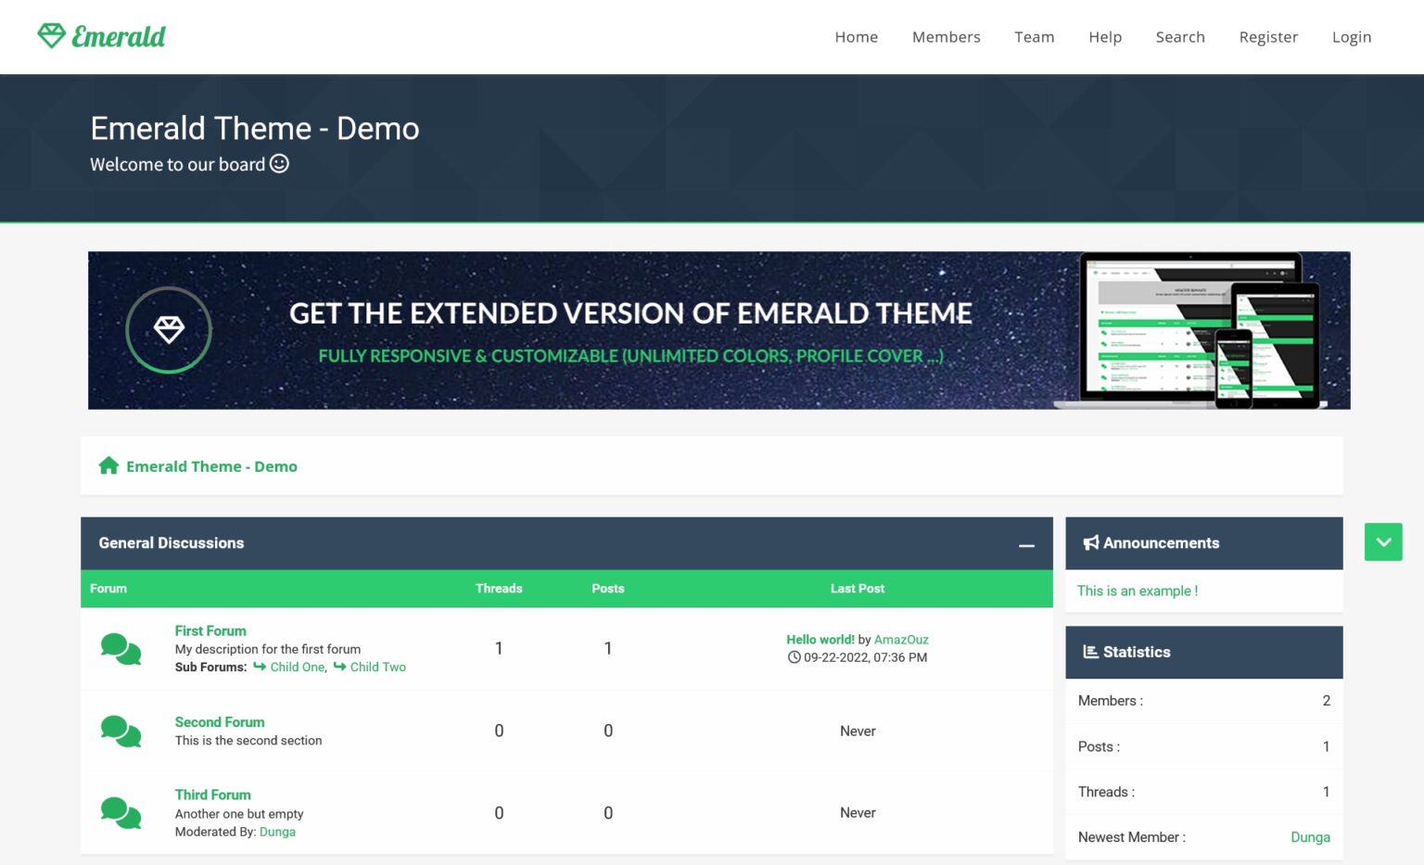Click the Statistics panel heading

point(1137,652)
